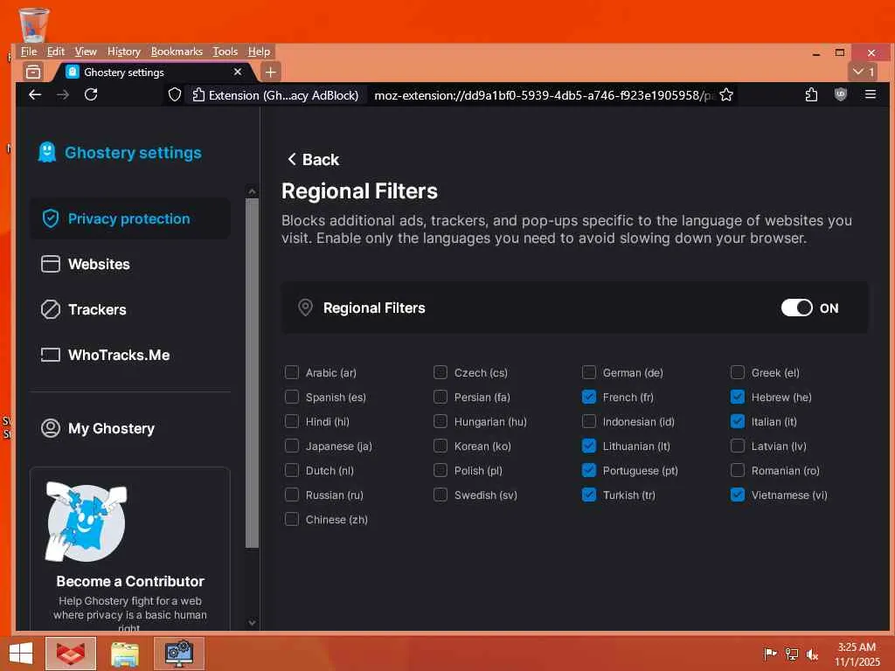The height and width of the screenshot is (671, 895).
Task: Click sidebar scrollbar down arrow
Action: [253, 623]
